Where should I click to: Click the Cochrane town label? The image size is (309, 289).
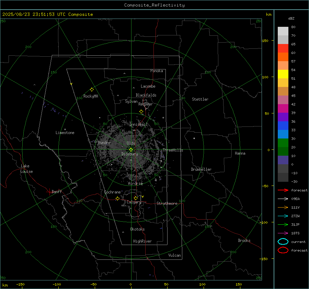(112, 192)
